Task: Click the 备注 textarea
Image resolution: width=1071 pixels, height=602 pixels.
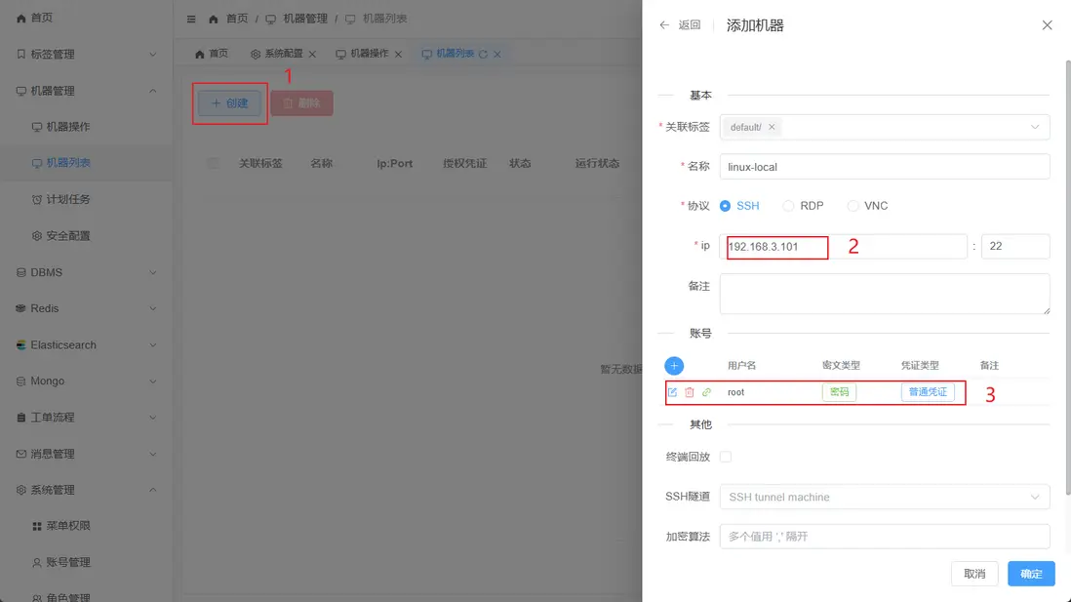Action: (885, 294)
